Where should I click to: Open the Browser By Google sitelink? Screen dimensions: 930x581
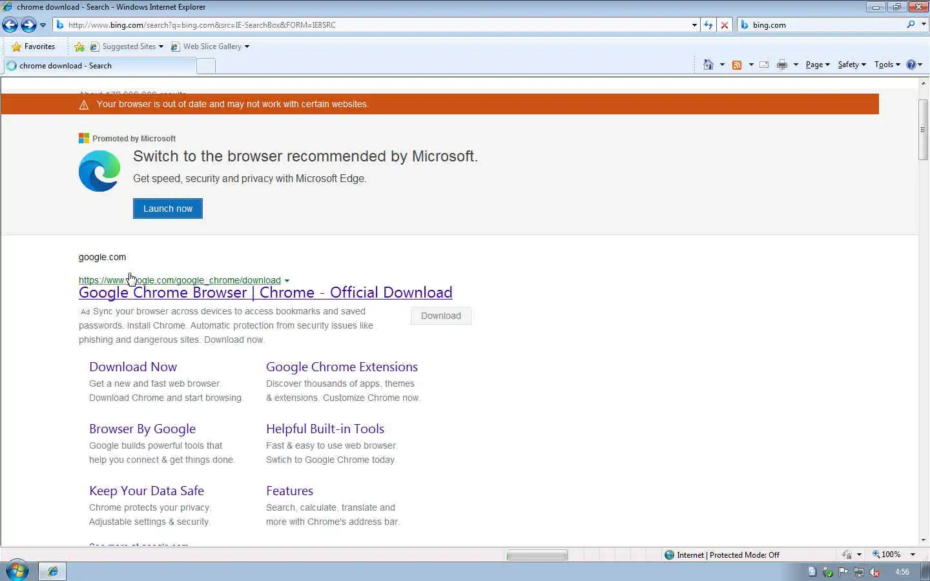(142, 429)
